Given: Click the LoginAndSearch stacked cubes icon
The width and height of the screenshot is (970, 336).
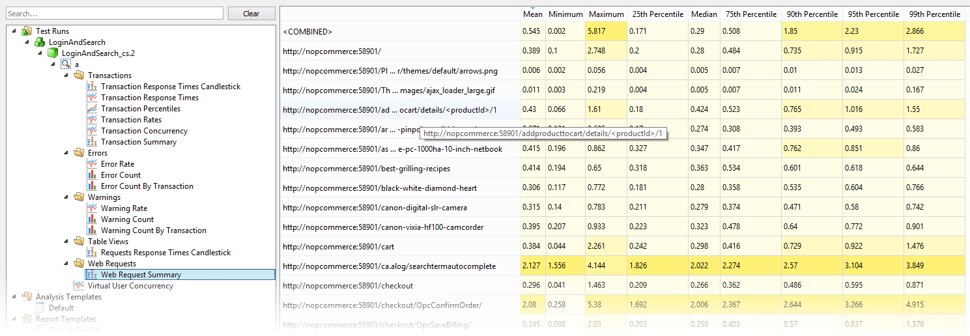Looking at the screenshot, I should point(40,42).
